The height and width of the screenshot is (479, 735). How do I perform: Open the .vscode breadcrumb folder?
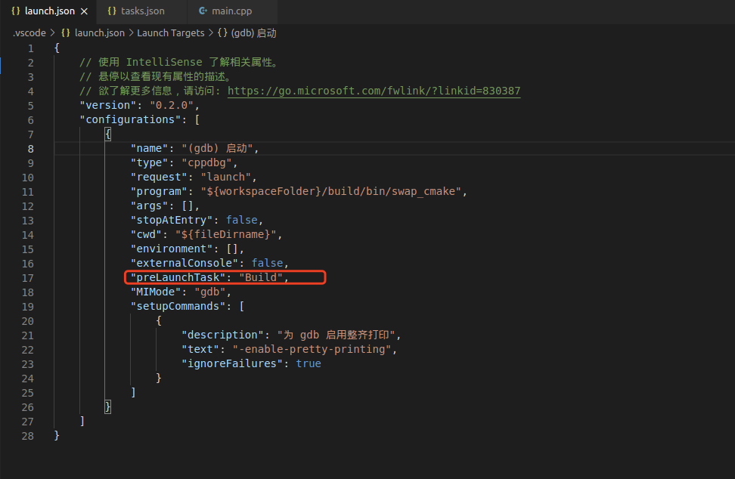click(29, 33)
